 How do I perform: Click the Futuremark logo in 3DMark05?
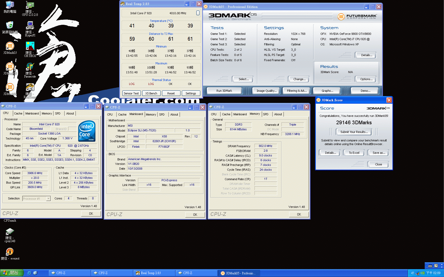357,16
